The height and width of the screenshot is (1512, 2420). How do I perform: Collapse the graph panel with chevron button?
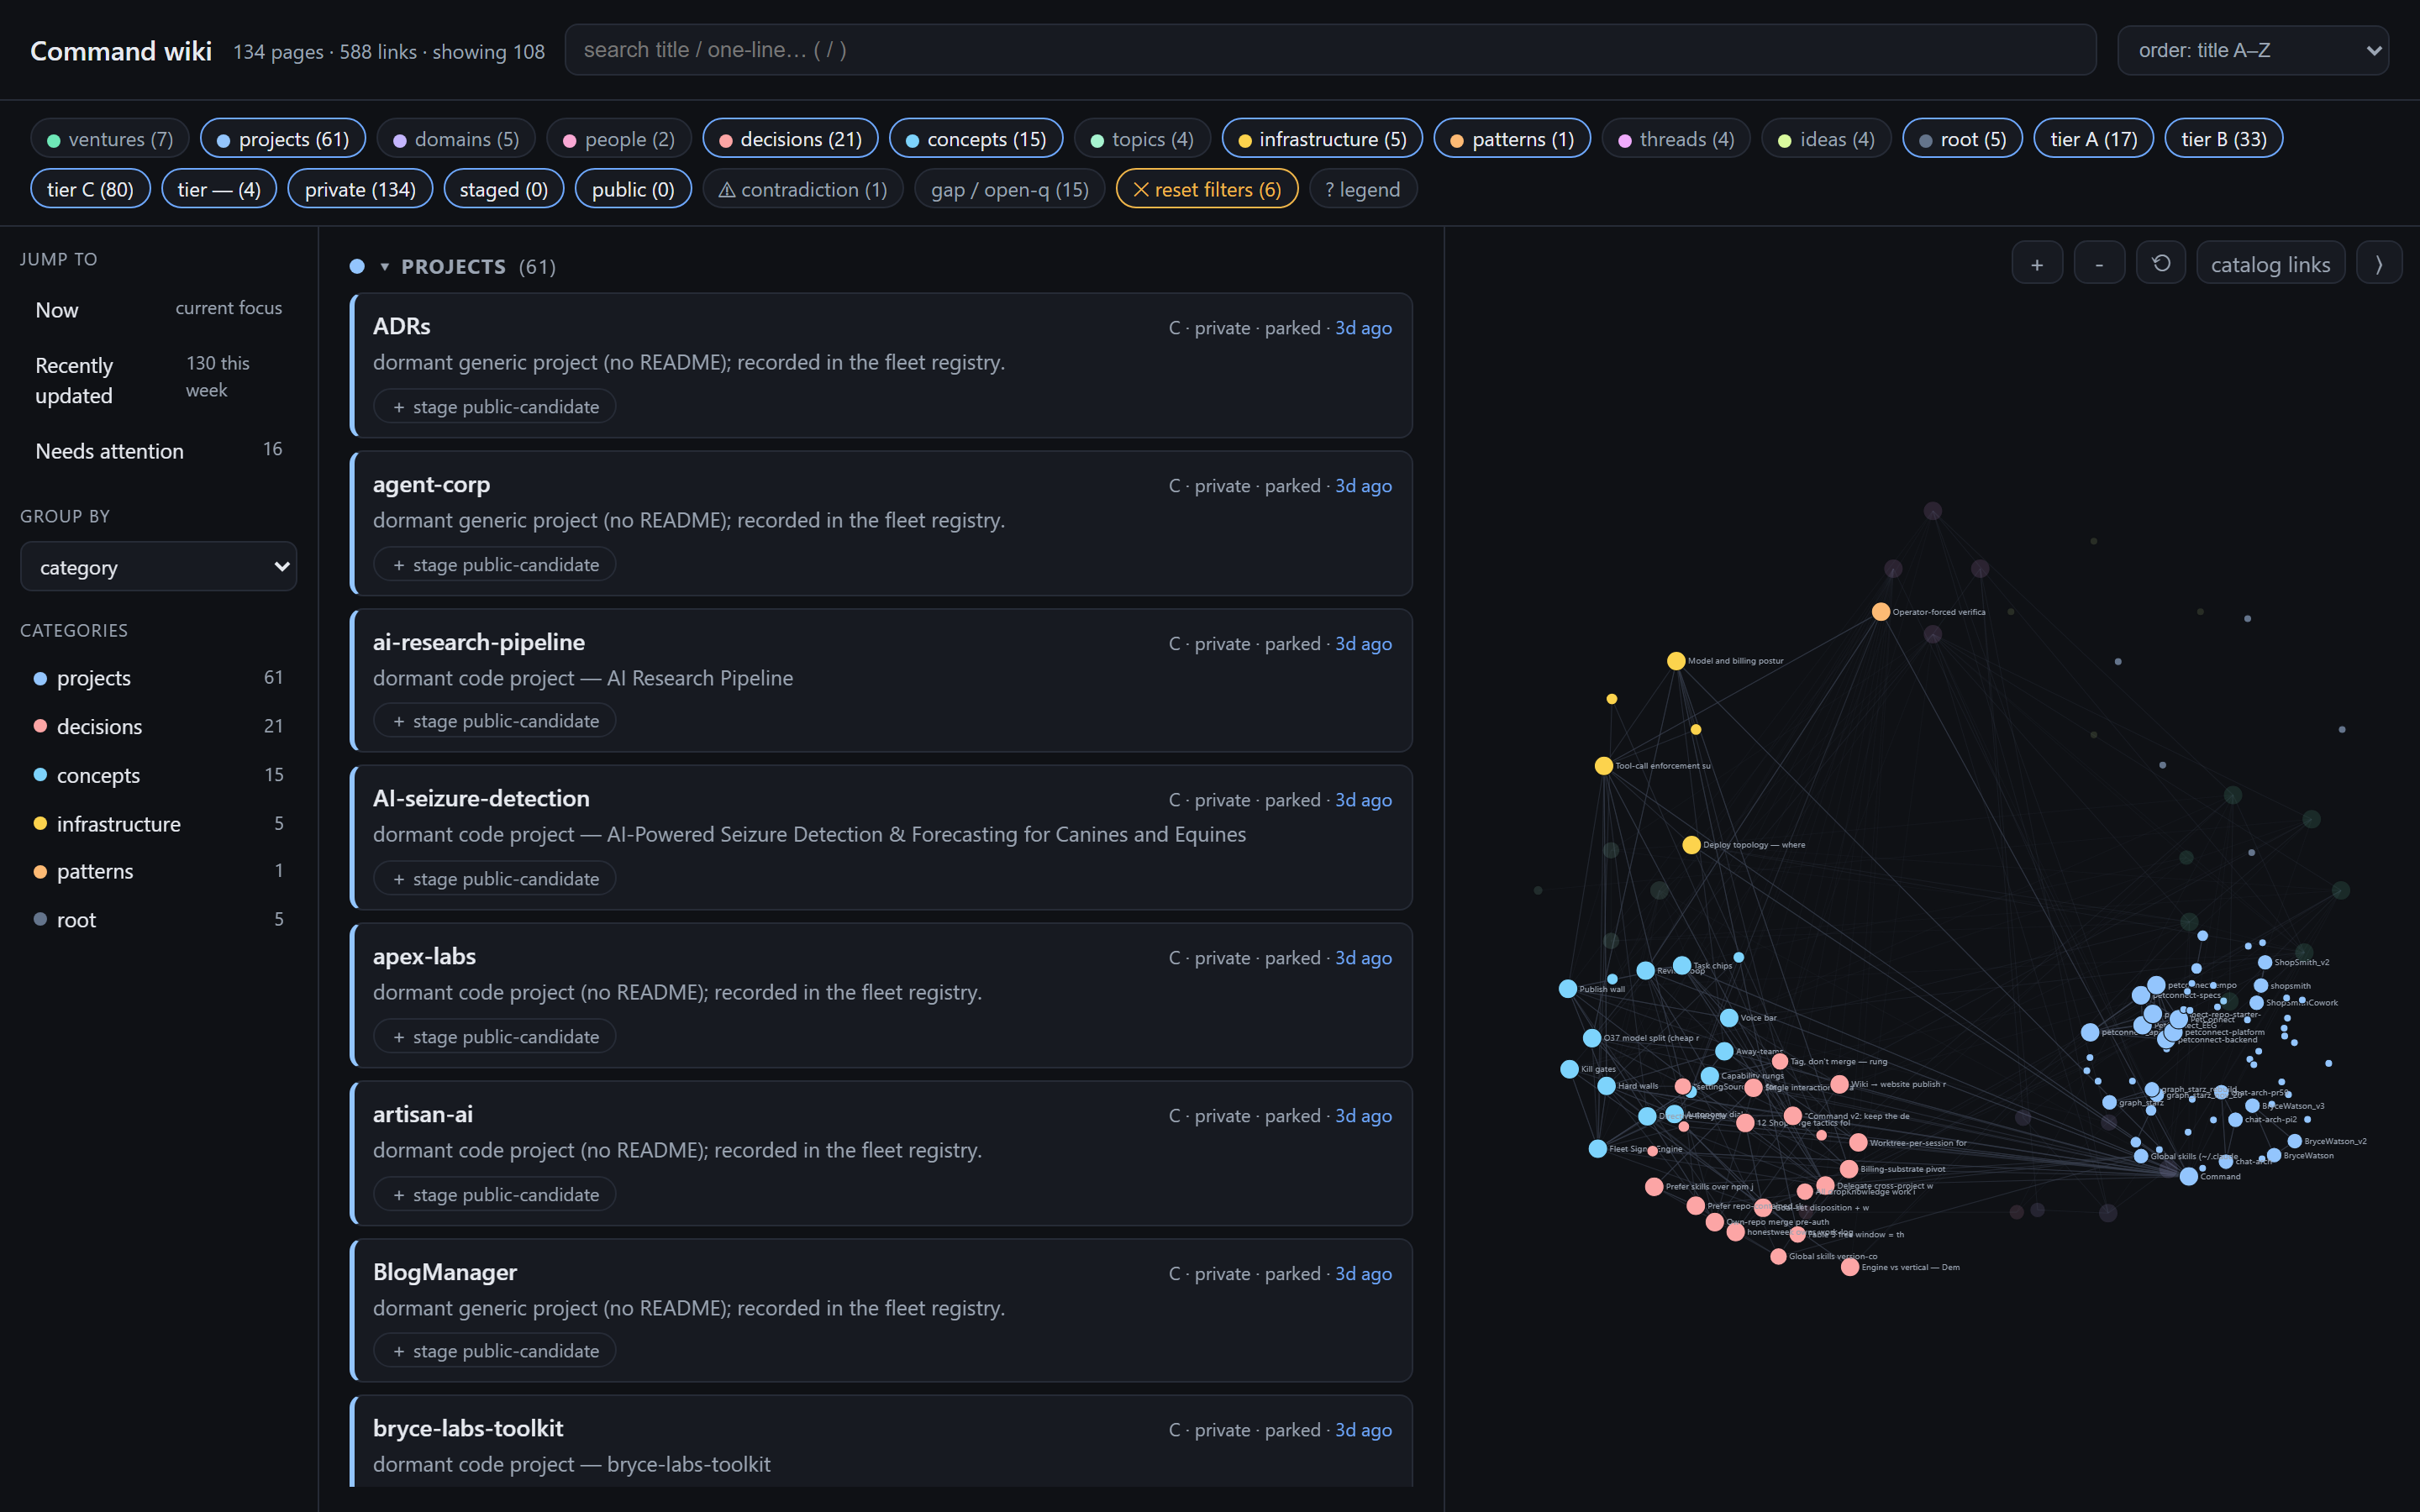click(2379, 264)
